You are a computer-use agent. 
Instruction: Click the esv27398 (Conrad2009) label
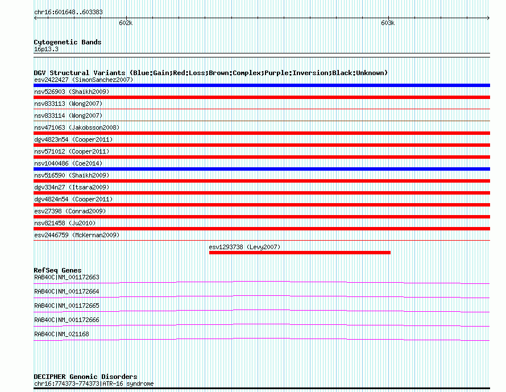coord(70,211)
